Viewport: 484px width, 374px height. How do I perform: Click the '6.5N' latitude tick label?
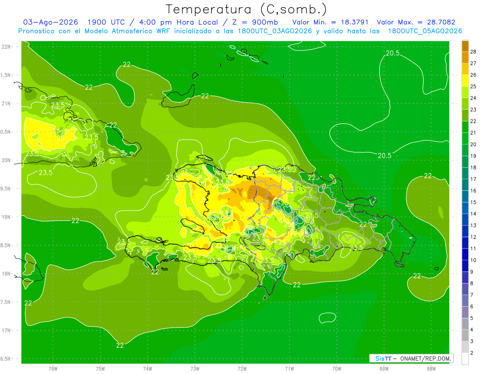pyautogui.click(x=6, y=359)
